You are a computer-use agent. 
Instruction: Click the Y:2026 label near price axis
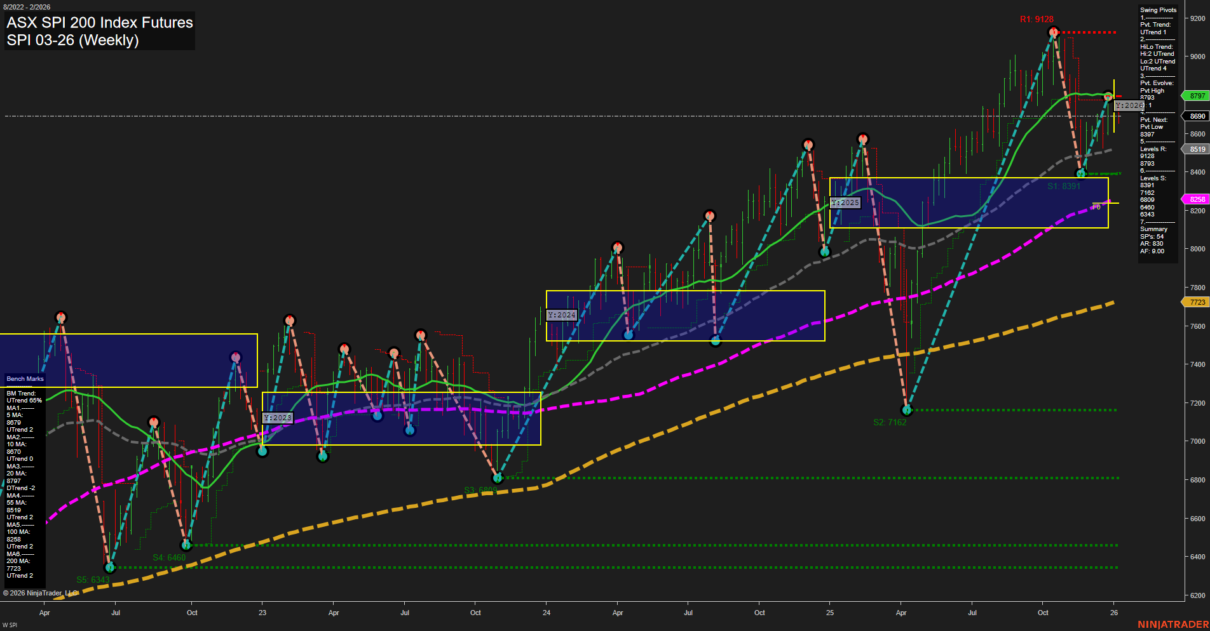point(1129,106)
